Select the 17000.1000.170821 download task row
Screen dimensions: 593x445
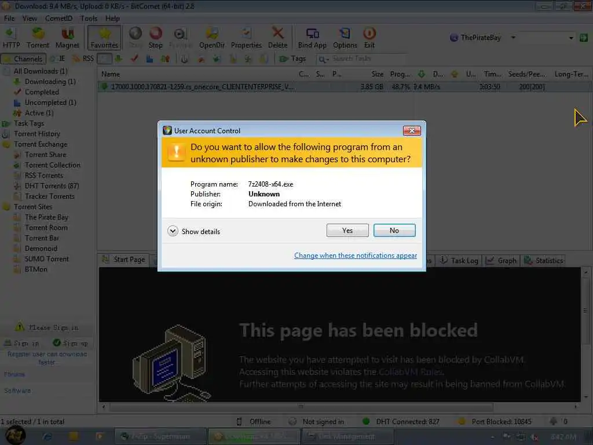344,87
